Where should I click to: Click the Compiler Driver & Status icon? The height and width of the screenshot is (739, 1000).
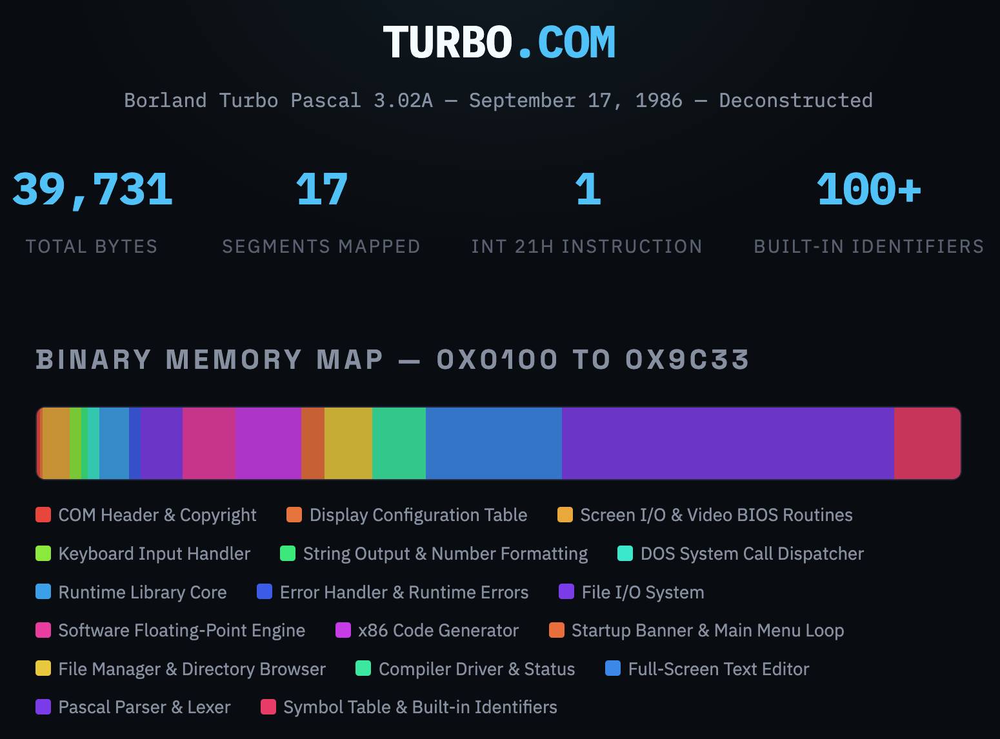coord(362,669)
